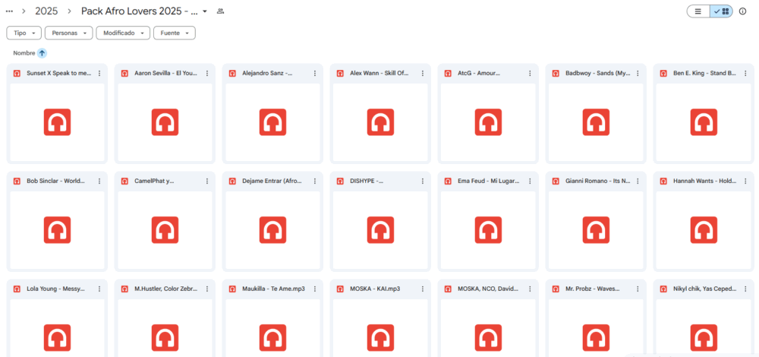Screen dimensions: 759x357
Task: Open more options for Badbwoy - Sands file
Action: (638, 73)
